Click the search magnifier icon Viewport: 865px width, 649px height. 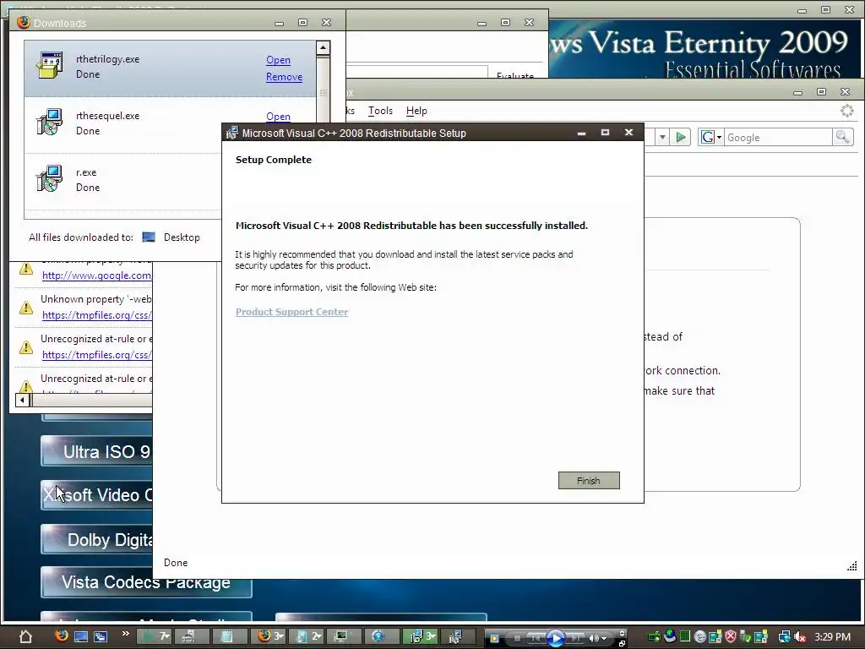842,137
